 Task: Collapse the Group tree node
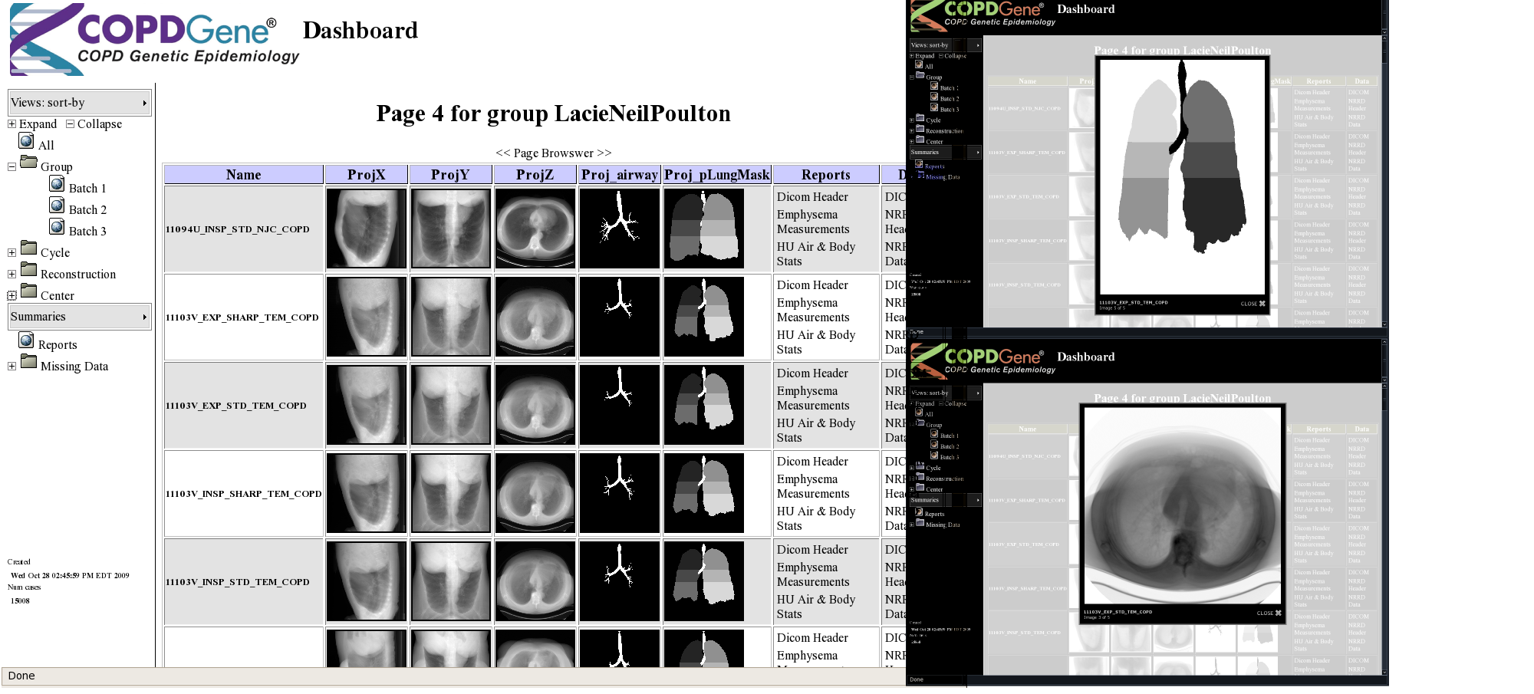(12, 166)
